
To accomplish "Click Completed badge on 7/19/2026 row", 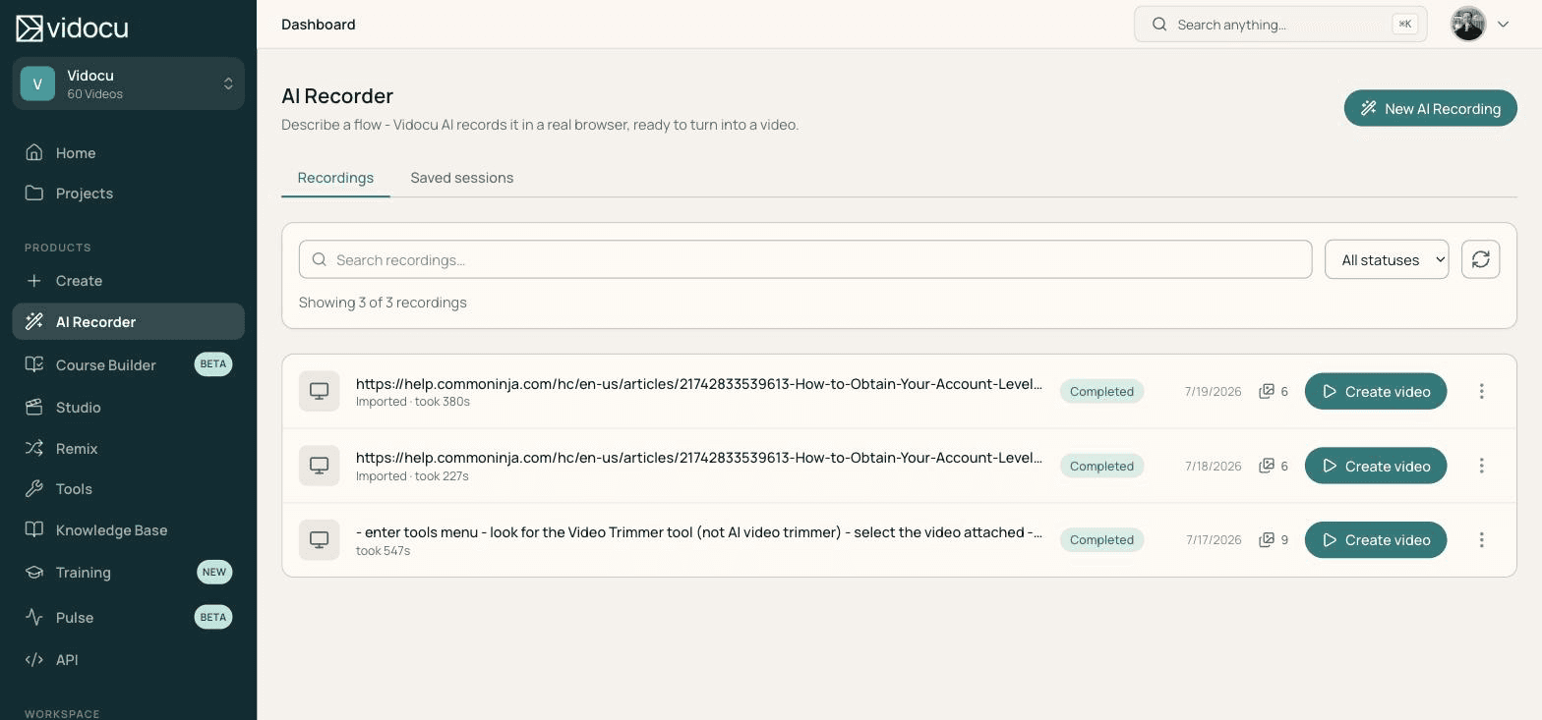I will point(1101,391).
